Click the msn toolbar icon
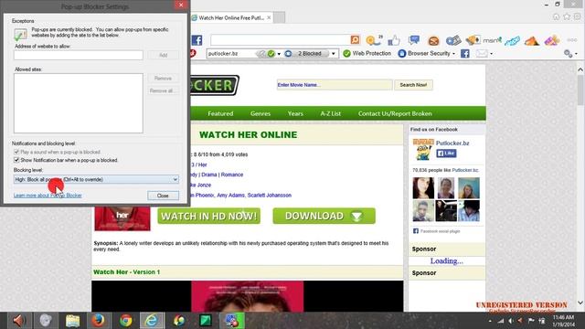The height and width of the screenshot is (329, 585). pos(492,40)
